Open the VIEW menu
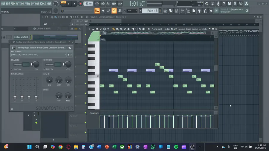 (x=27, y=4)
